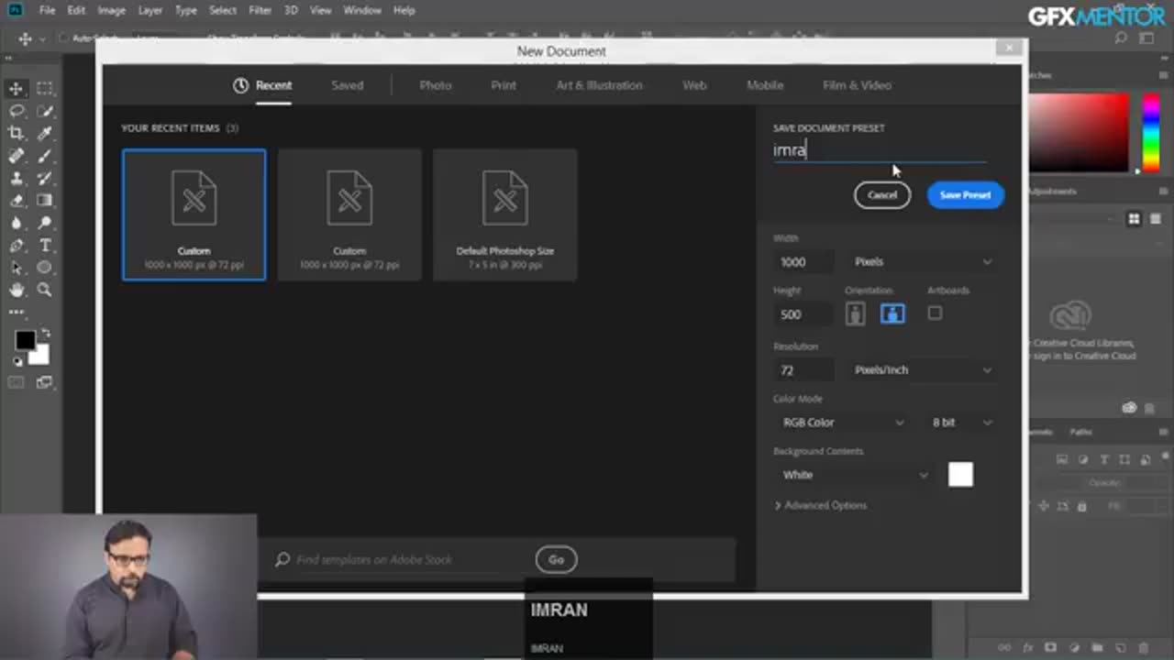Set landscape orientation

pyautogui.click(x=892, y=313)
